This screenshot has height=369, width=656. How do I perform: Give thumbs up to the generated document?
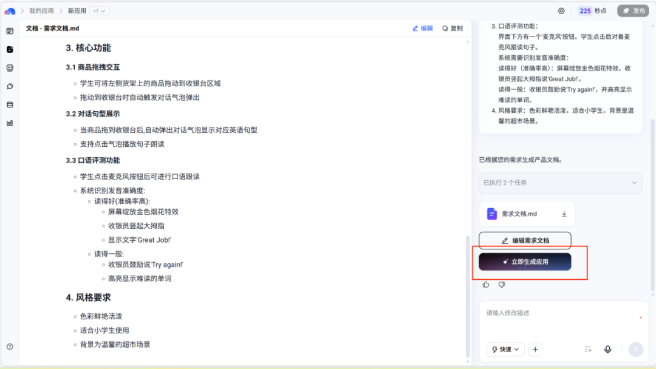pyautogui.click(x=485, y=284)
